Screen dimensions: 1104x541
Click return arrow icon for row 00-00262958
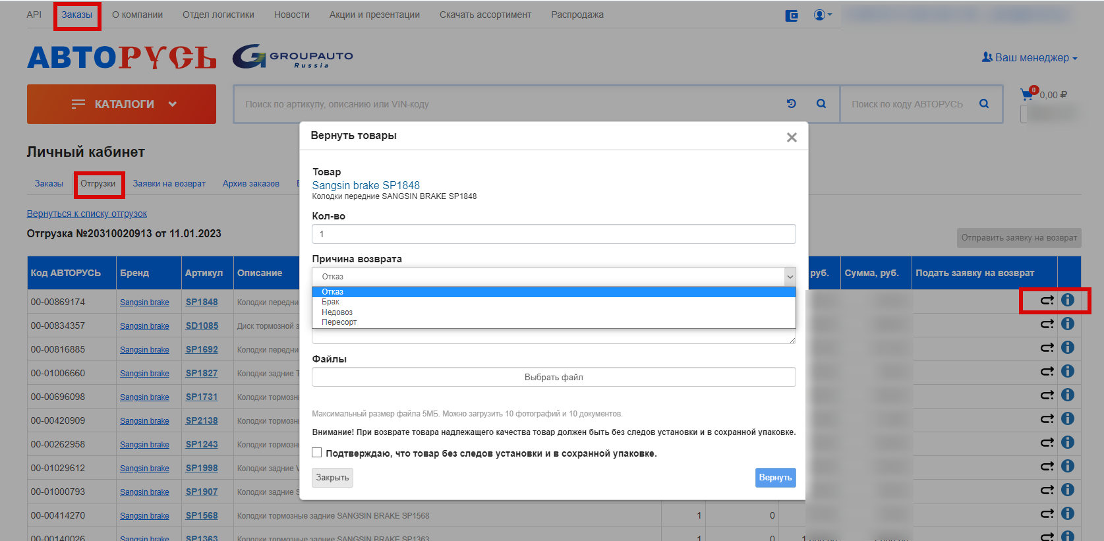tap(1047, 443)
